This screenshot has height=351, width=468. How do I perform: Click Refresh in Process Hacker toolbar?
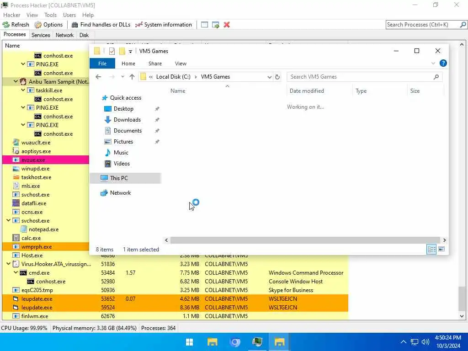tap(16, 25)
